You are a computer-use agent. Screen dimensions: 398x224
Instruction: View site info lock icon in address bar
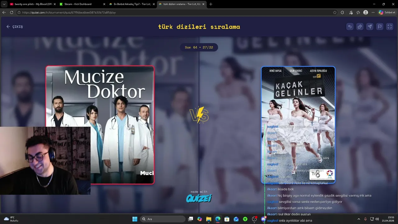pos(19,12)
